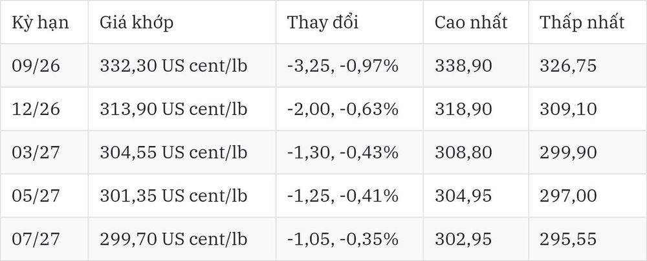Click price 332,30 US cent/lb
Viewport: 647px width, 261px height.
(173, 66)
